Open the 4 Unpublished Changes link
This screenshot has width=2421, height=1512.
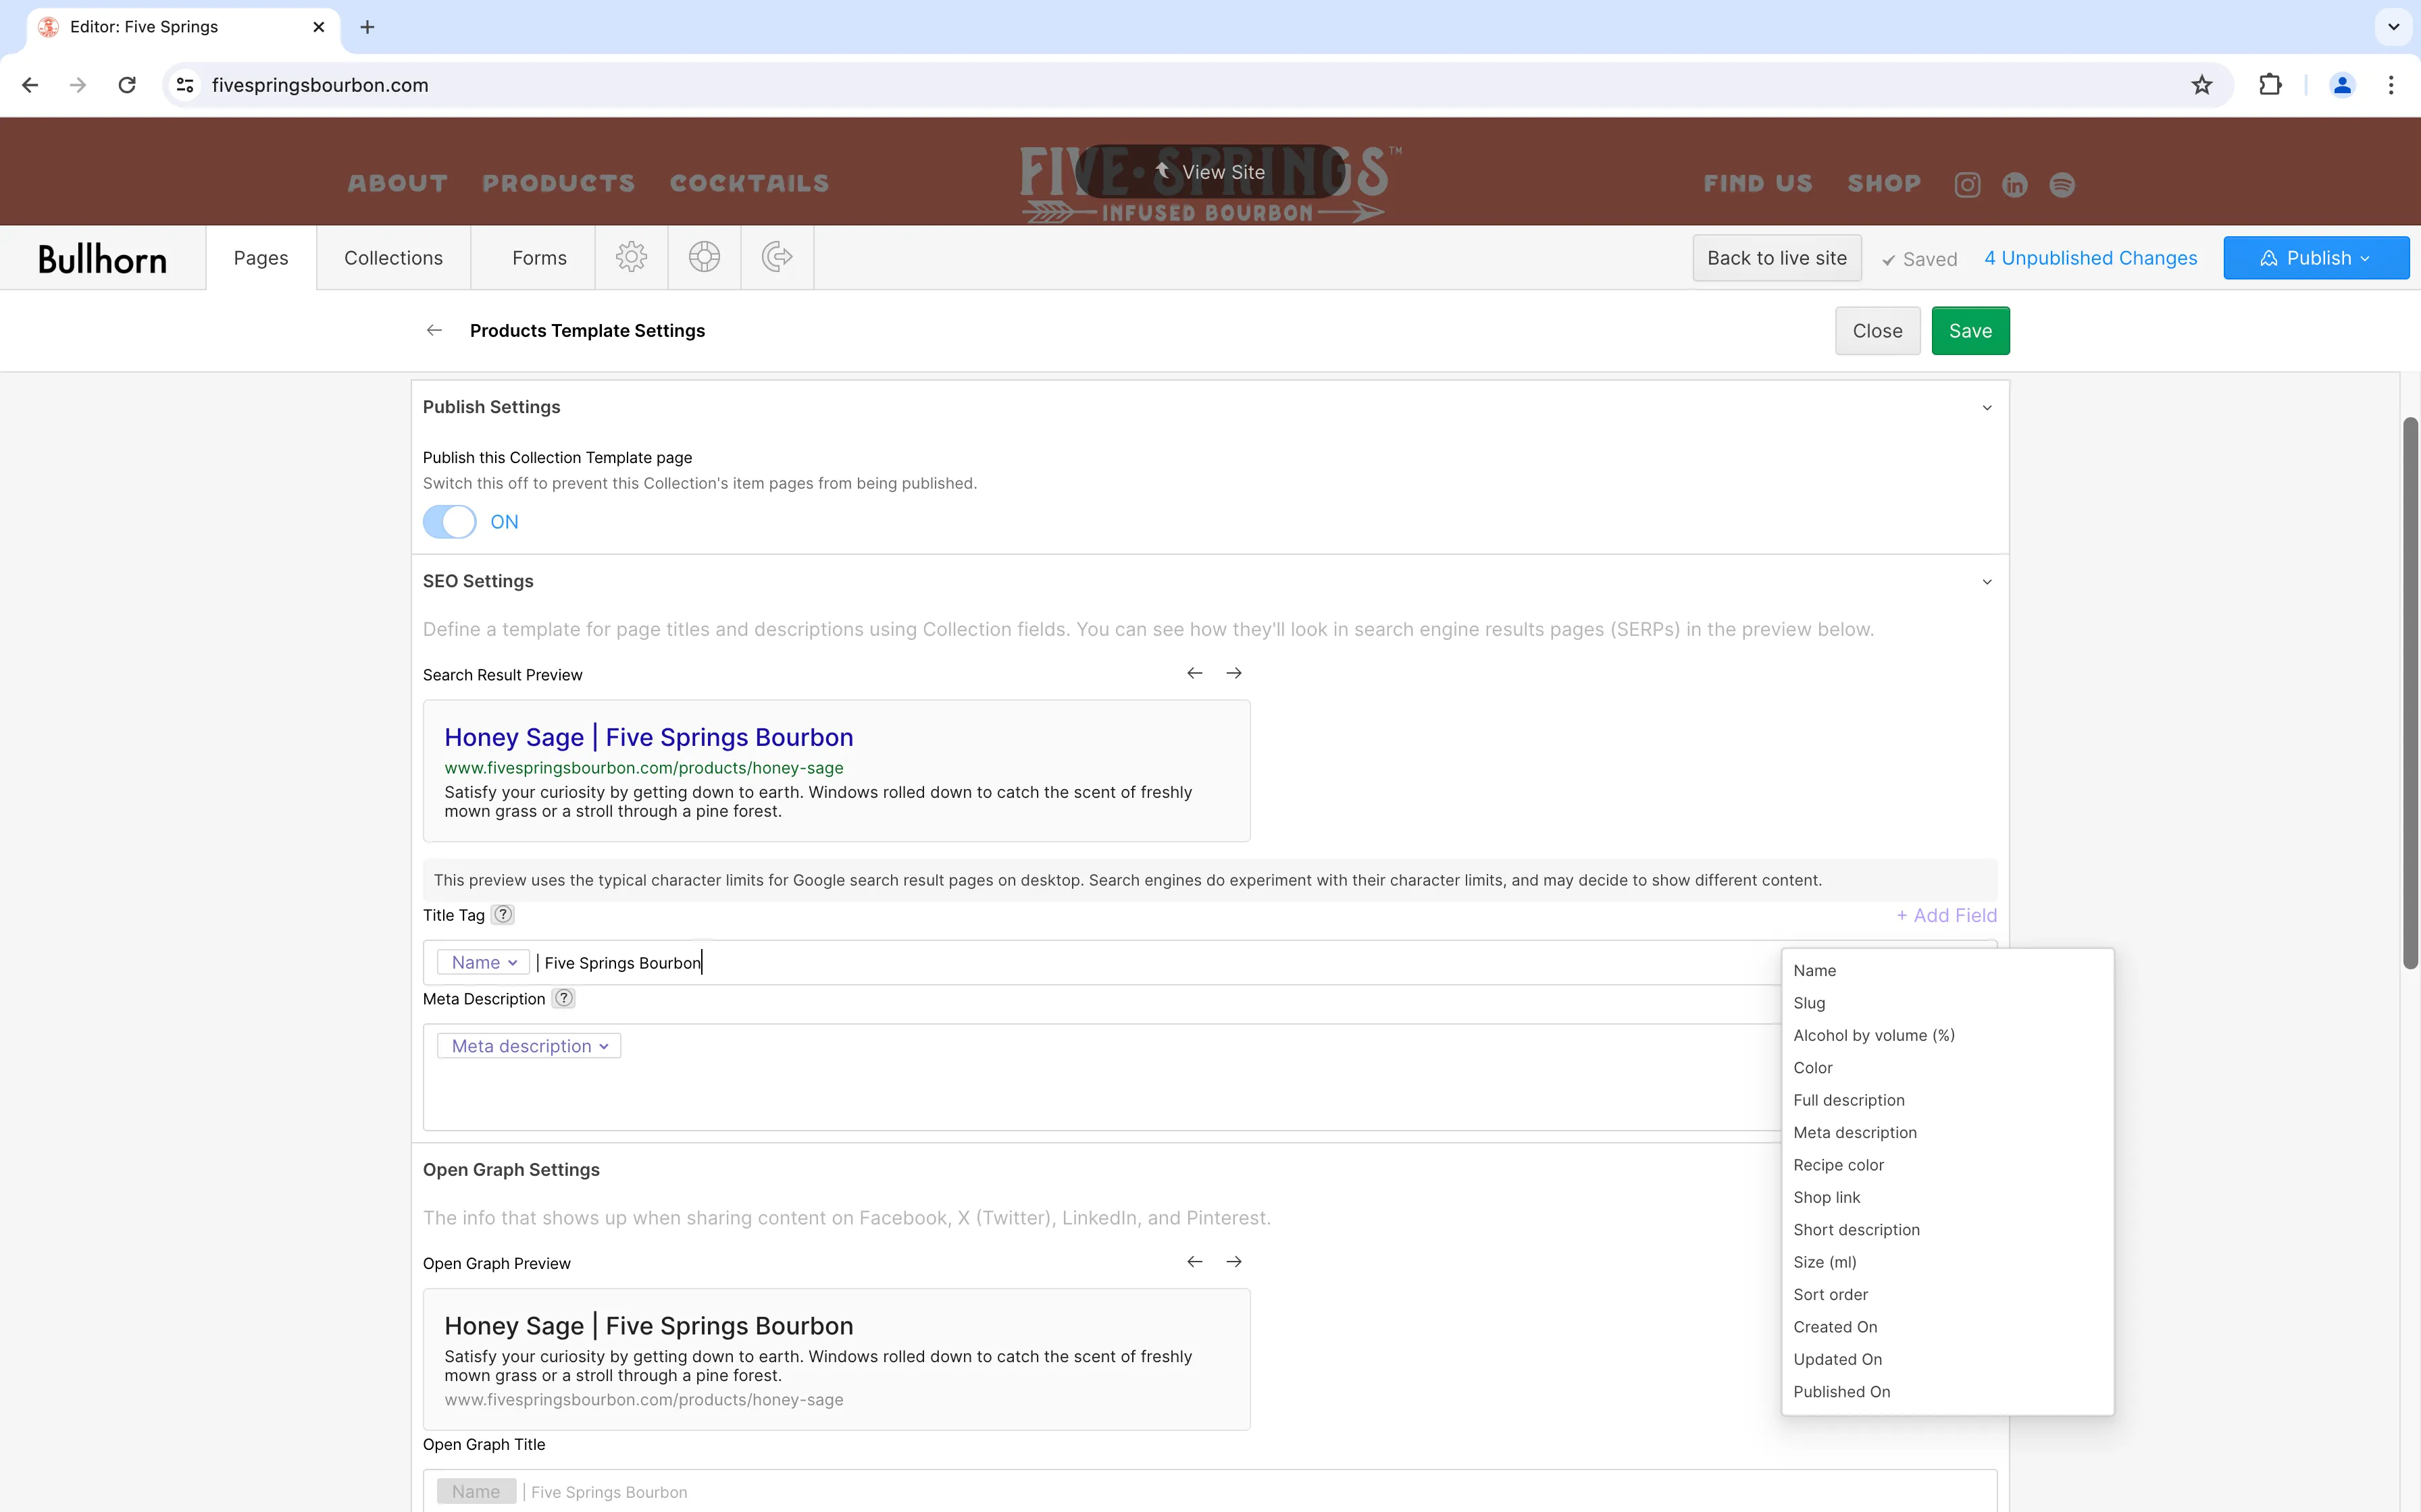coord(2090,257)
